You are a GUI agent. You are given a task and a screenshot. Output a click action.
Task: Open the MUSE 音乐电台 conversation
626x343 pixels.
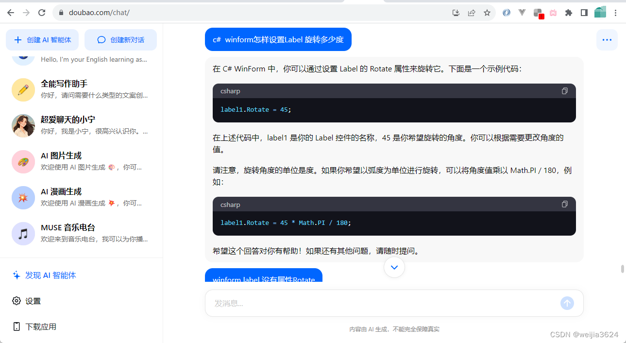coord(81,234)
